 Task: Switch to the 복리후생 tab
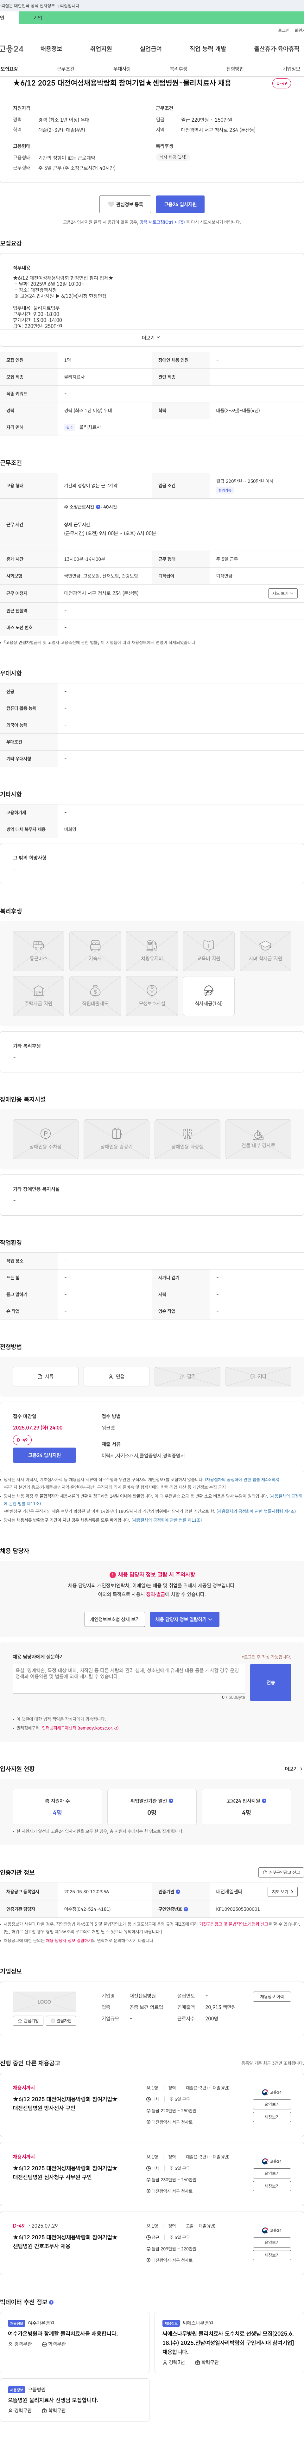coord(179,68)
